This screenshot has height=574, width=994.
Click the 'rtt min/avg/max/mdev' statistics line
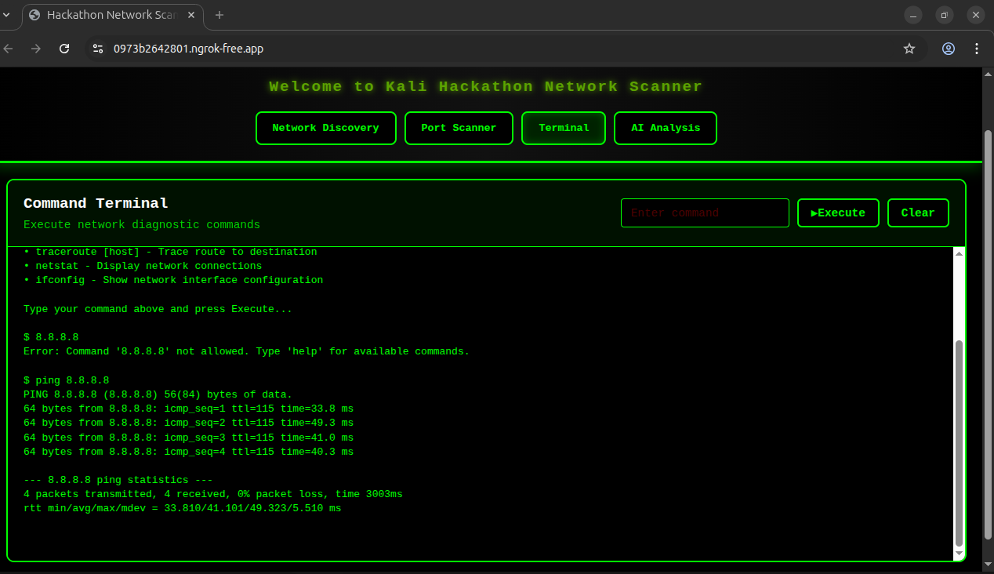182,508
